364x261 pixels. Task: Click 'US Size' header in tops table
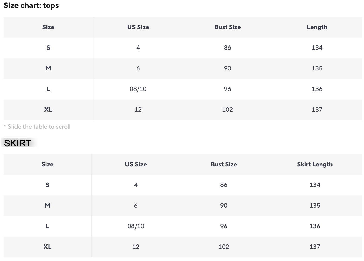[x=138, y=27]
